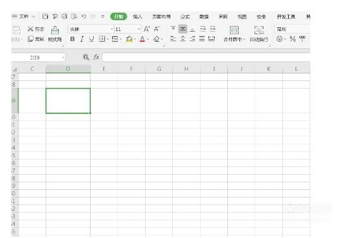The image size is (347, 238).
Task: Click the percent style icon
Action: (293, 39)
